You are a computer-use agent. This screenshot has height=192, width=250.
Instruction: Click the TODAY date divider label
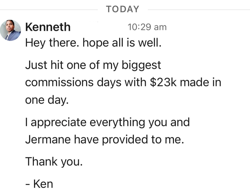(123, 9)
